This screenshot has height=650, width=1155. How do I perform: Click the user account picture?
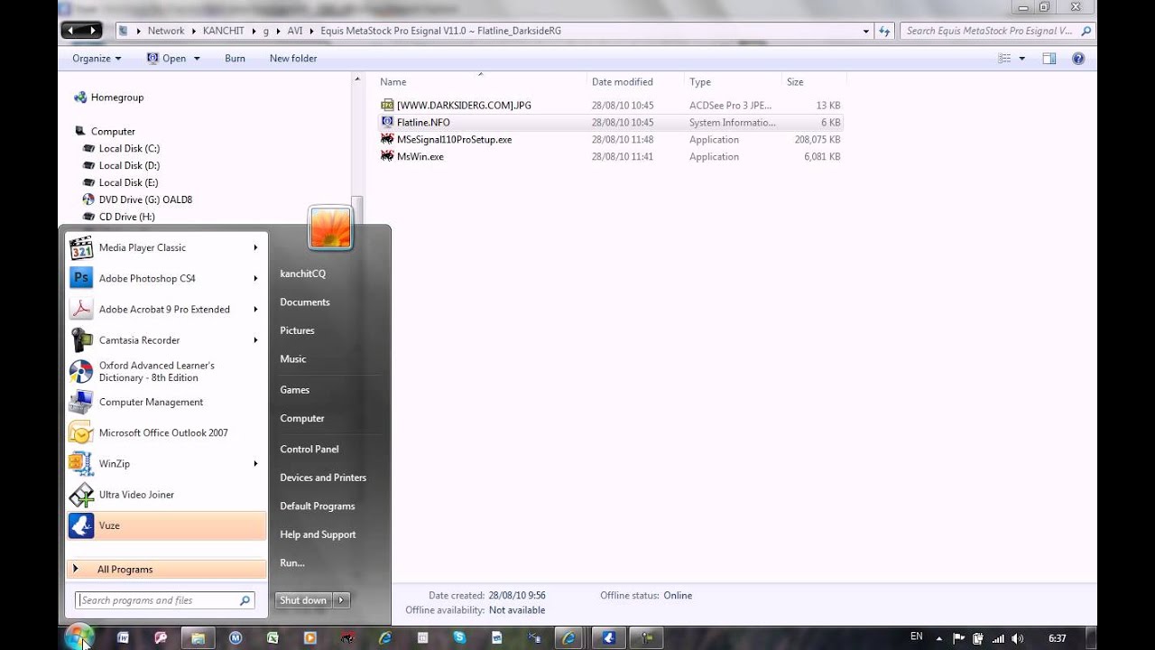pos(330,227)
